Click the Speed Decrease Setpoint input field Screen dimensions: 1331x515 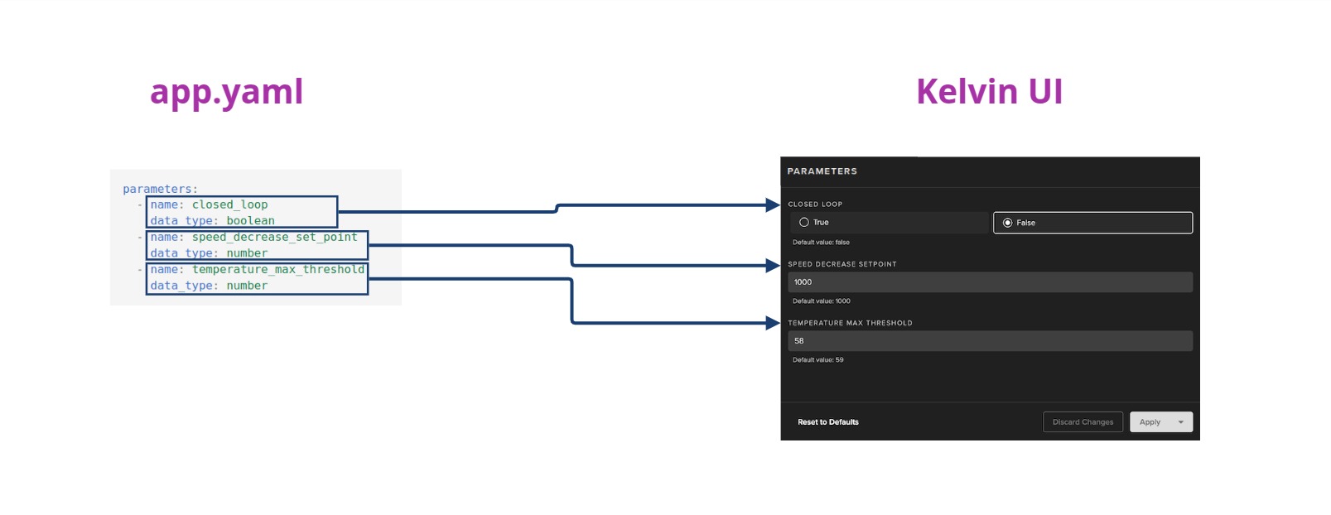[990, 282]
